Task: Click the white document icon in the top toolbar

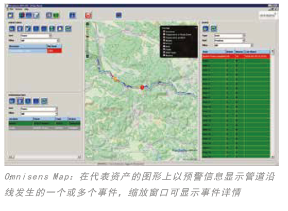Action: (36, 15)
